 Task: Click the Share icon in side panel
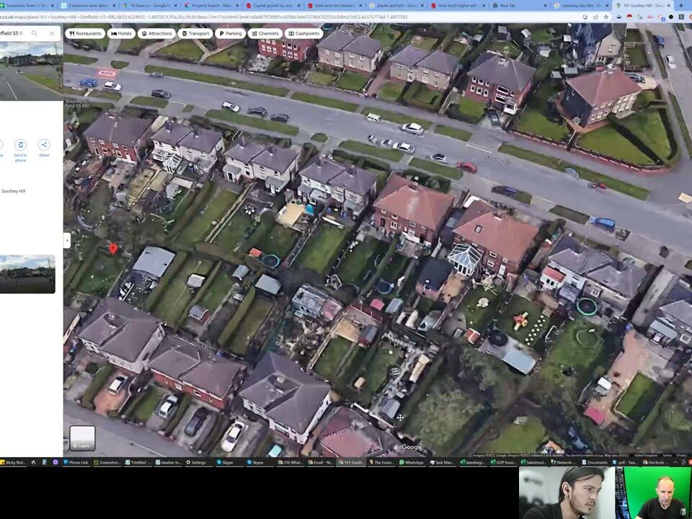tap(44, 146)
